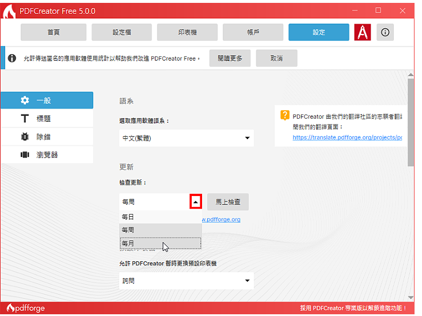Choose 每日 in the update list

point(161,217)
